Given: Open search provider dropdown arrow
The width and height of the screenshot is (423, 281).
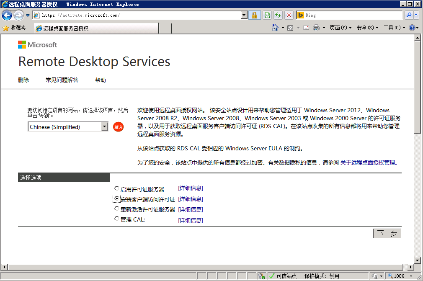Looking at the screenshot, I should point(416,15).
